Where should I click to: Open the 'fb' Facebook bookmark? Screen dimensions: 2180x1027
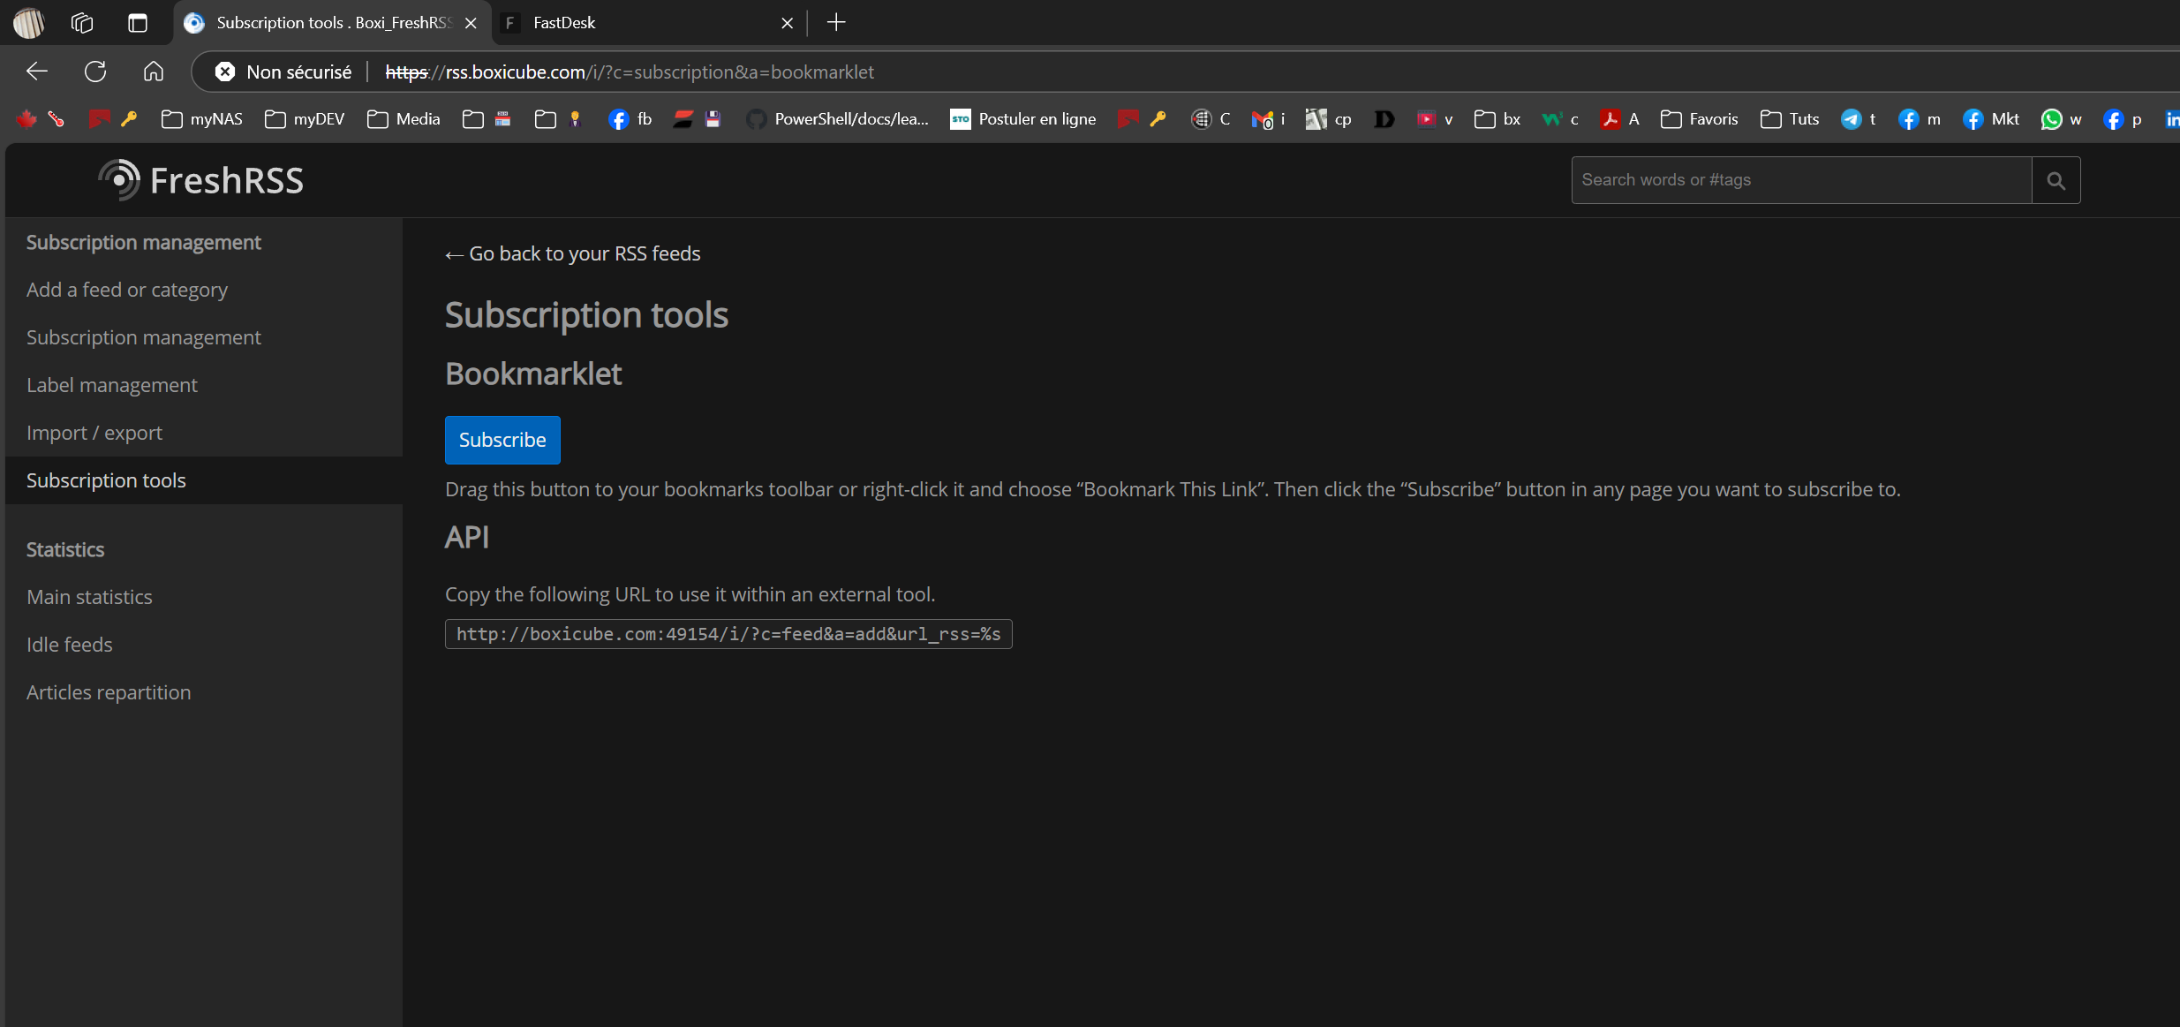point(630,119)
